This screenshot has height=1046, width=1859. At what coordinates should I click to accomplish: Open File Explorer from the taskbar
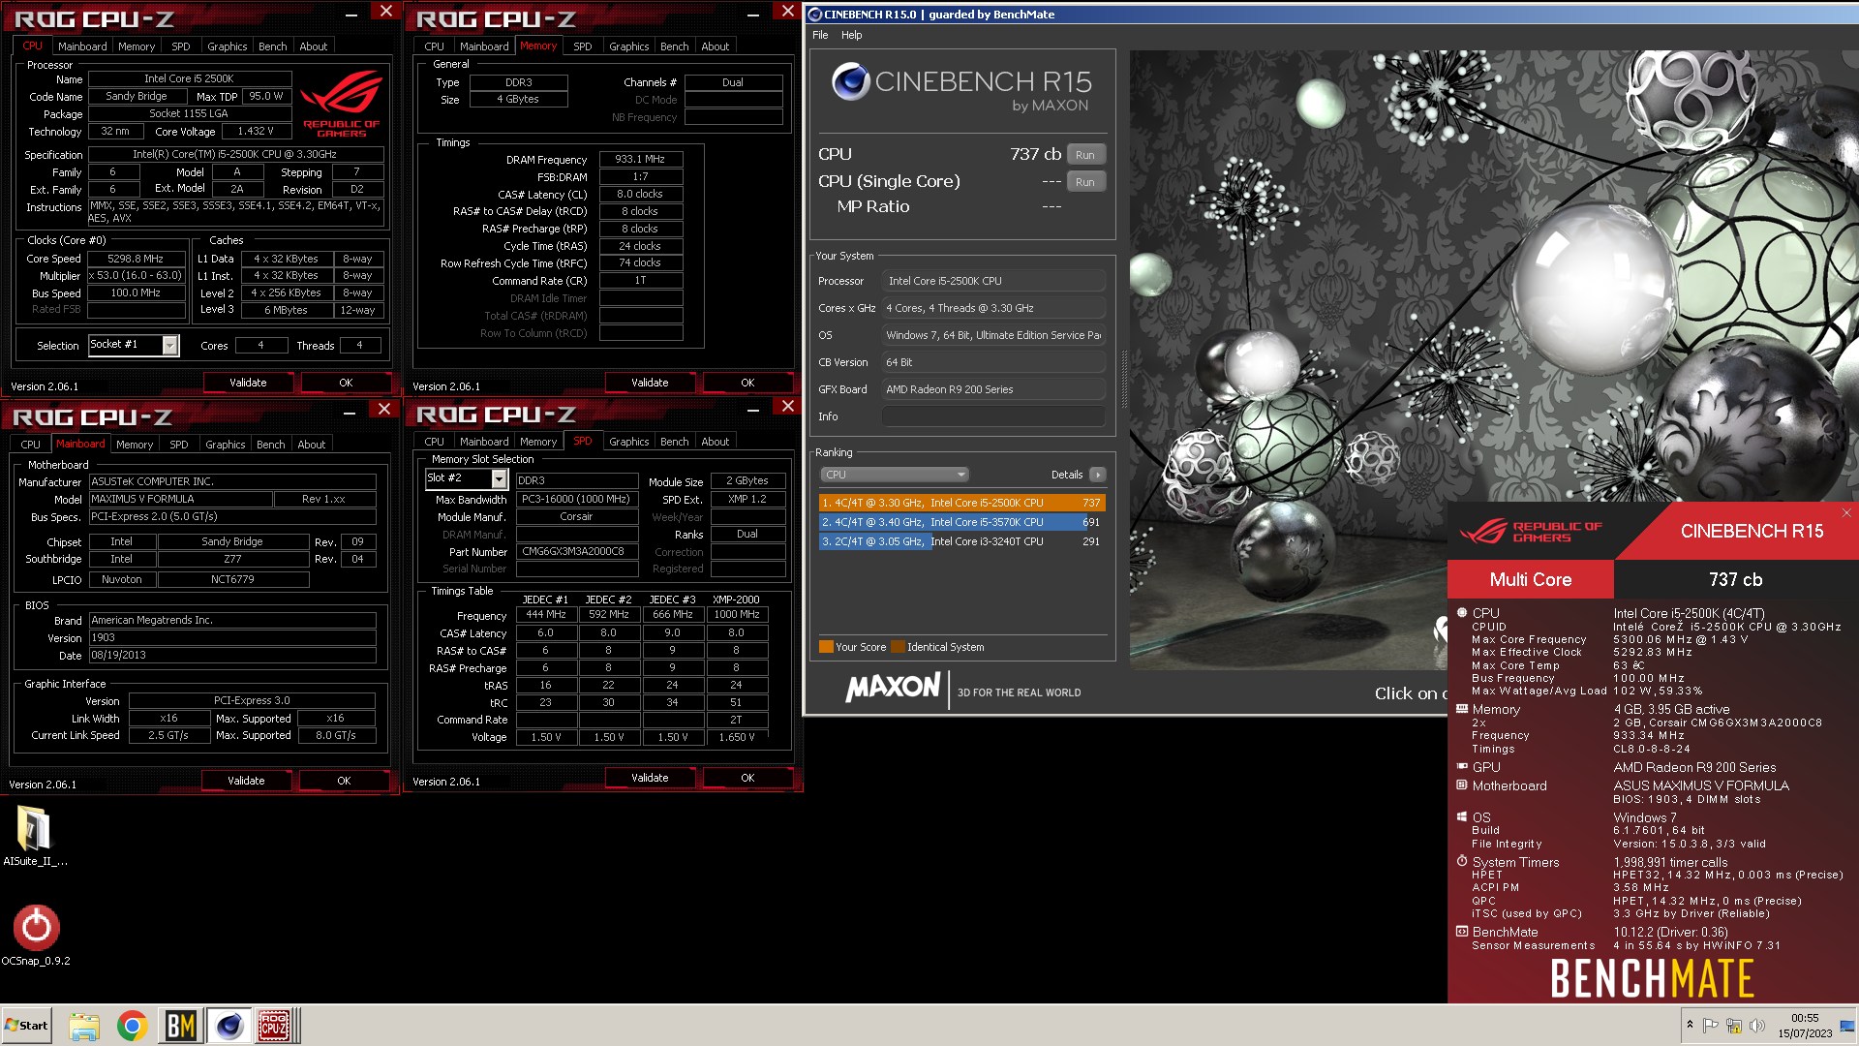tap(84, 1026)
